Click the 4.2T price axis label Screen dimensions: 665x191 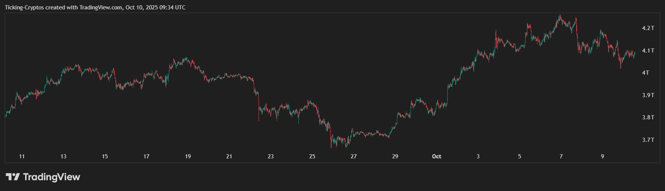[x=648, y=28]
